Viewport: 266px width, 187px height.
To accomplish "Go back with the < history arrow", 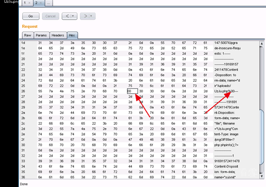I will pyautogui.click(x=67, y=16).
